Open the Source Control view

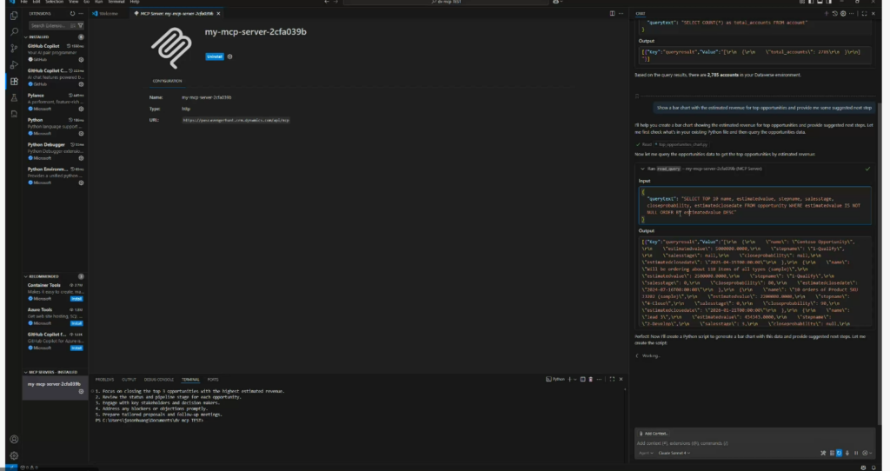(14, 49)
